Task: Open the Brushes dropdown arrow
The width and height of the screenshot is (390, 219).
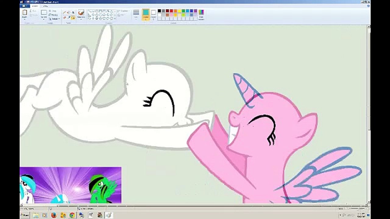Action: pyautogui.click(x=81, y=19)
